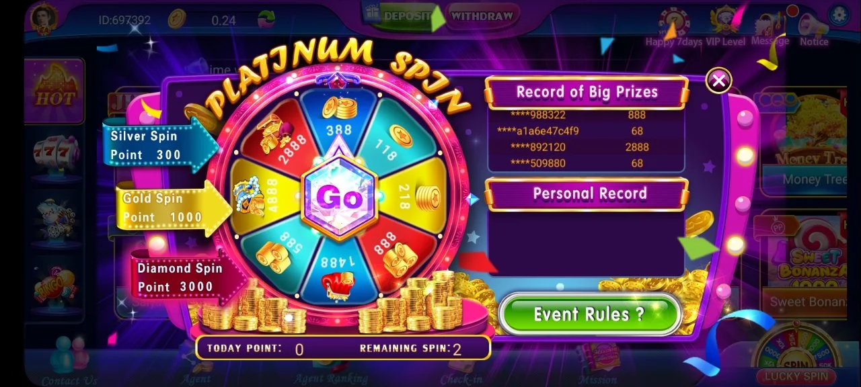The height and width of the screenshot is (387, 861).
Task: Open the Happy 7days event icon
Action: pos(673,28)
